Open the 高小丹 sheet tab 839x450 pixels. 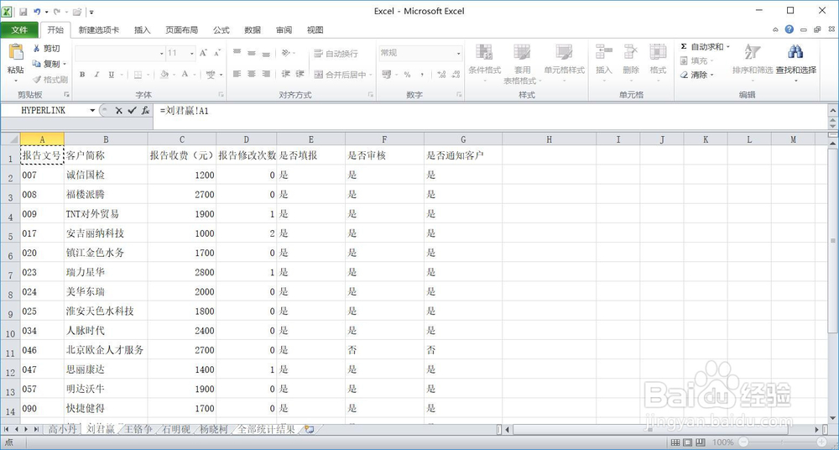(x=63, y=429)
